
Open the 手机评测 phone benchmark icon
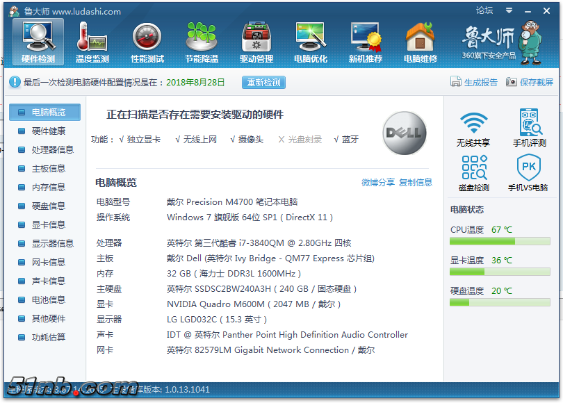529,127
